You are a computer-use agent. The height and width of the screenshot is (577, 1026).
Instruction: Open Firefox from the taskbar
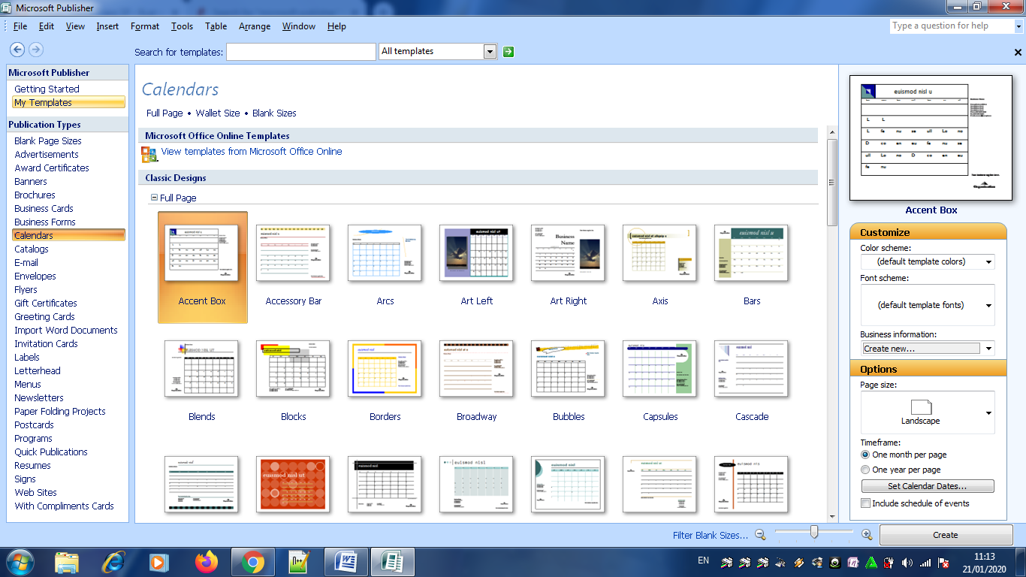coord(206,562)
